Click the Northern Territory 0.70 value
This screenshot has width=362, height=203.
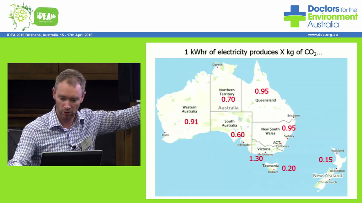tap(228, 100)
